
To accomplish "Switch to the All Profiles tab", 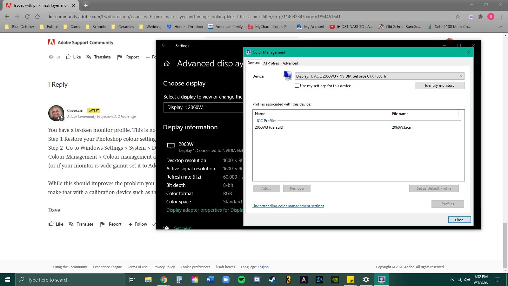I will (271, 63).
